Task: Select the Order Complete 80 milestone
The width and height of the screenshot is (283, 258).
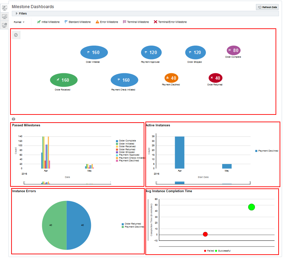Action: (x=234, y=50)
